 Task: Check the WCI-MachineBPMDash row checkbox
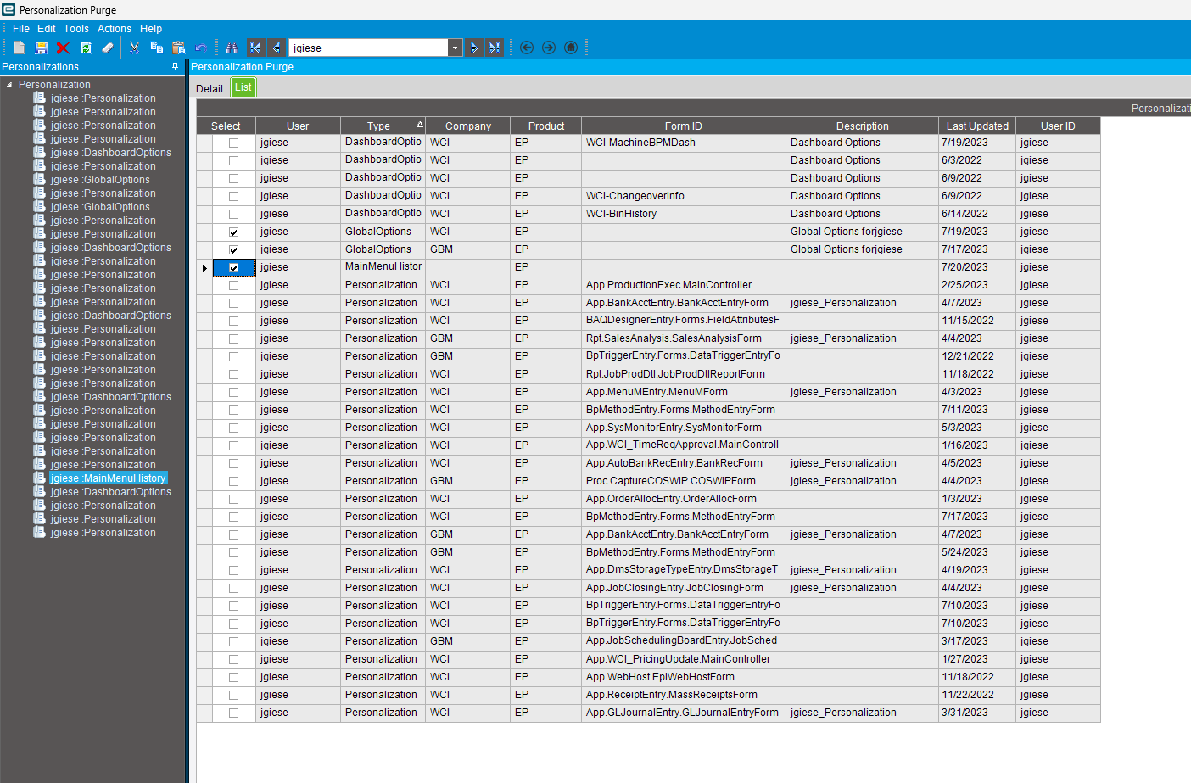pyautogui.click(x=233, y=143)
